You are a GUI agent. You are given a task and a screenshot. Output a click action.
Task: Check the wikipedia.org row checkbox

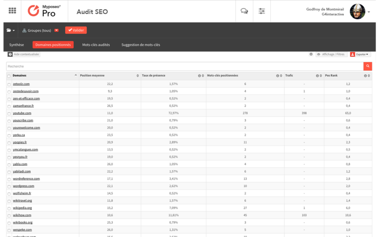click(9, 208)
